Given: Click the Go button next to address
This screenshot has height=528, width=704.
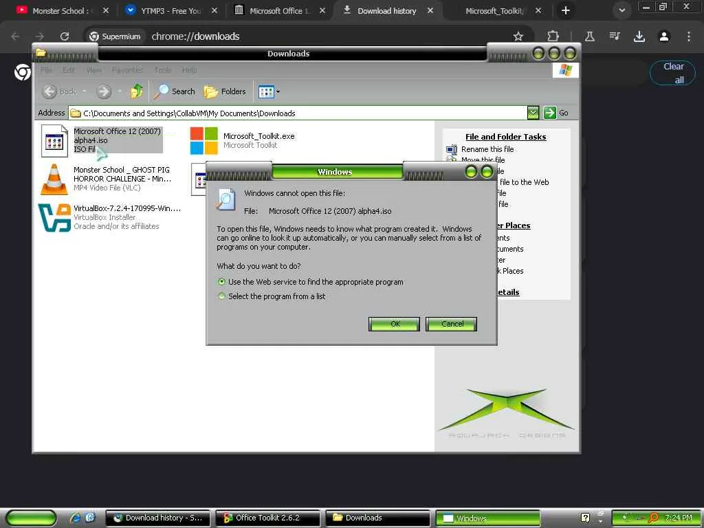Looking at the screenshot, I should click(555, 113).
